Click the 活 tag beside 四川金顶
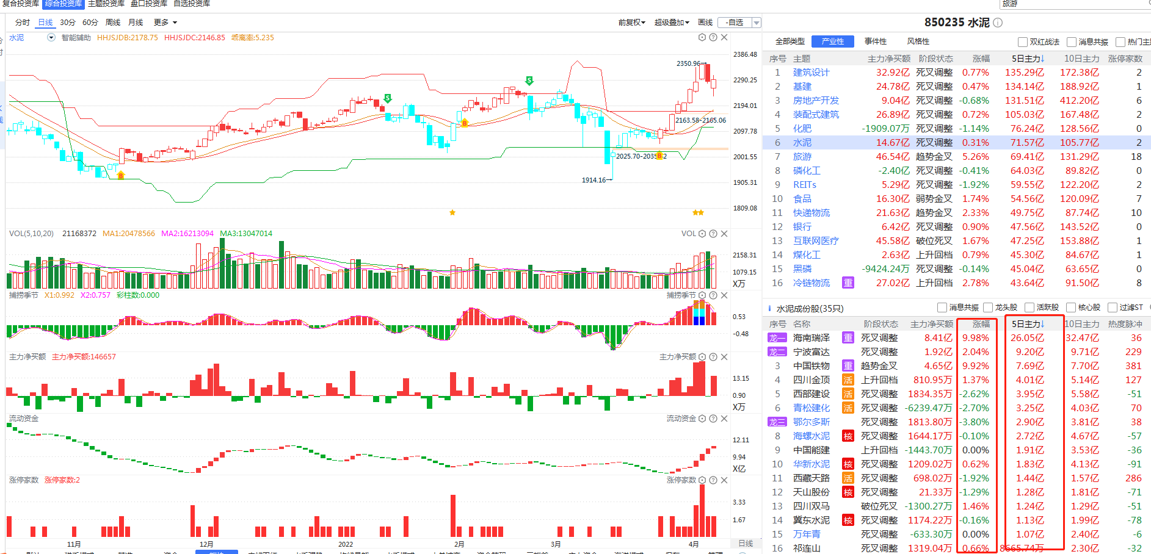1151x554 pixels. click(x=848, y=380)
